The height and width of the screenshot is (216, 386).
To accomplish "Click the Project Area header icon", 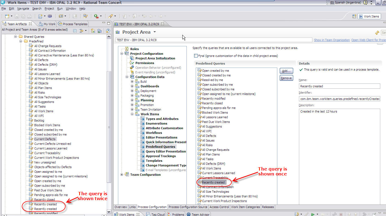I will point(118,32).
